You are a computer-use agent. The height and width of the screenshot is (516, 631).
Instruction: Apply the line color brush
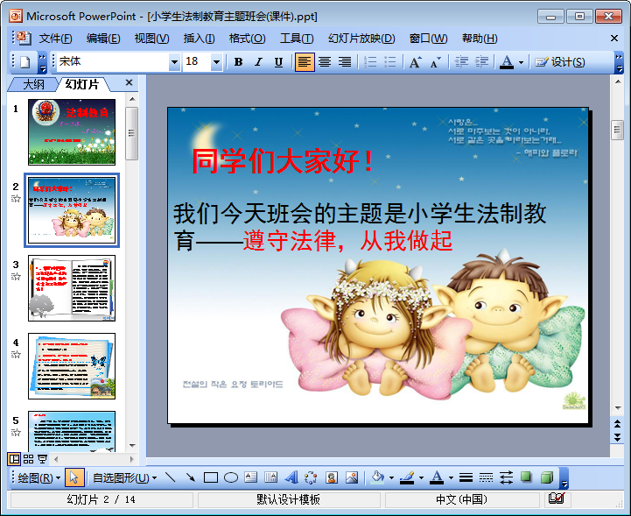(x=407, y=477)
